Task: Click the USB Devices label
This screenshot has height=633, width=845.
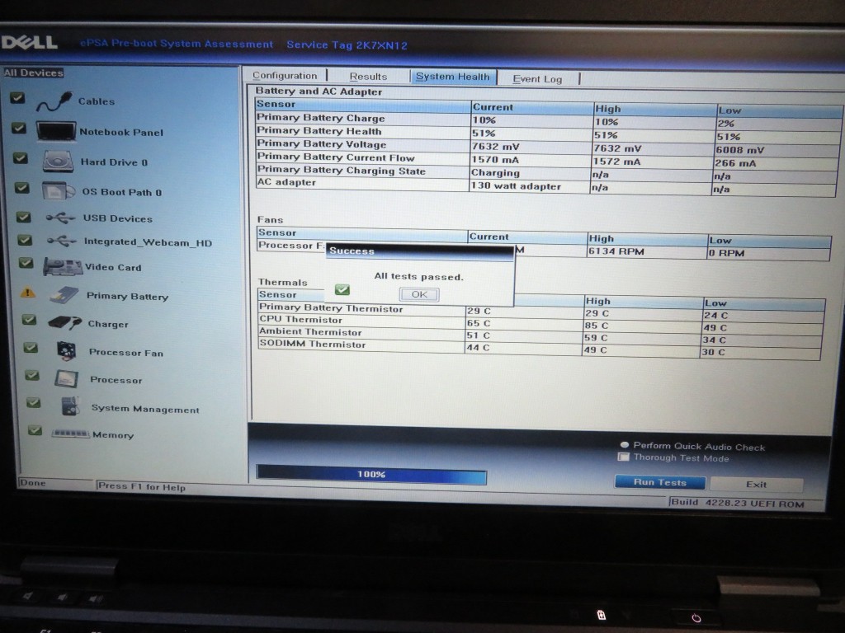Action: point(117,218)
